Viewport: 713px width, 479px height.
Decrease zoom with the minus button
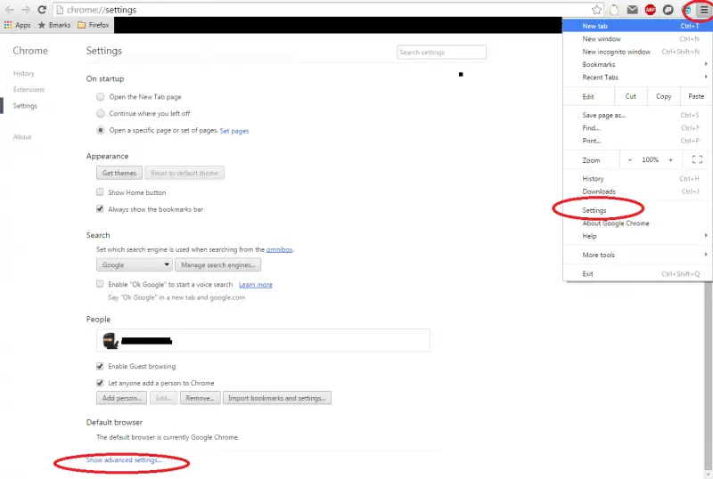[630, 159]
